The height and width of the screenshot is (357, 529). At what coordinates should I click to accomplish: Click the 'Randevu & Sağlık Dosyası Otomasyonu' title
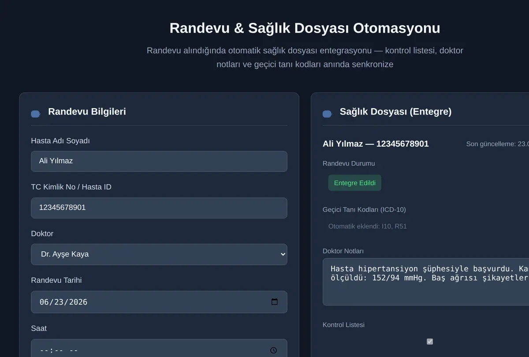coord(305,28)
